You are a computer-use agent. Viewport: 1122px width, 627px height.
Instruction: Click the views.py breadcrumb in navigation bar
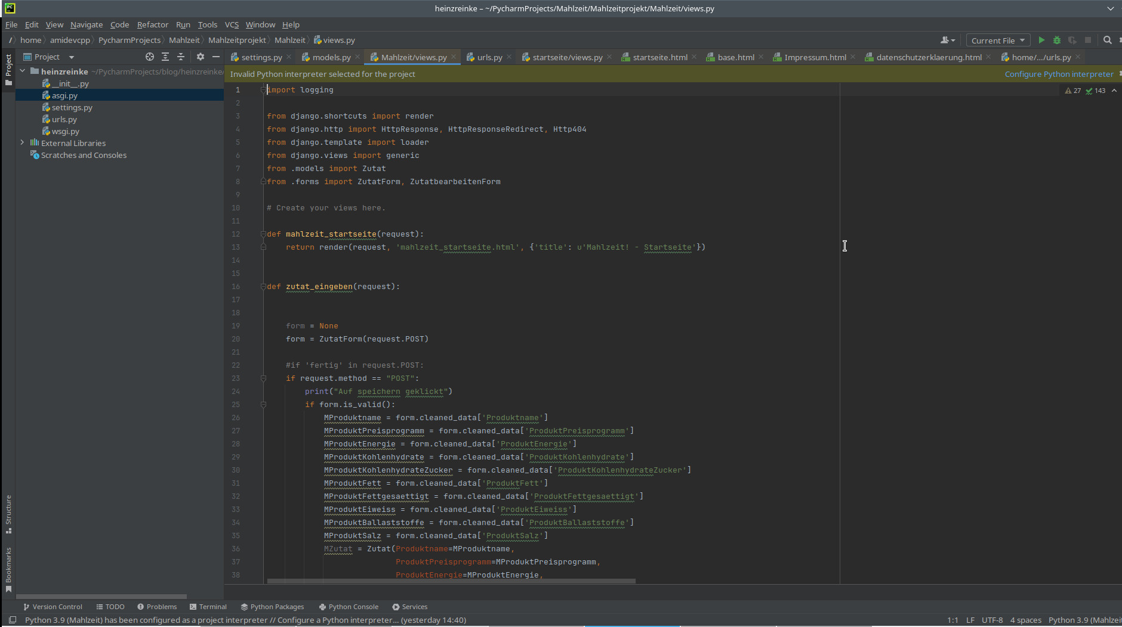(334, 40)
